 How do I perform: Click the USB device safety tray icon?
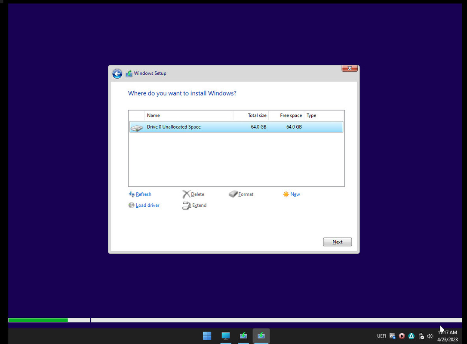tap(421, 336)
